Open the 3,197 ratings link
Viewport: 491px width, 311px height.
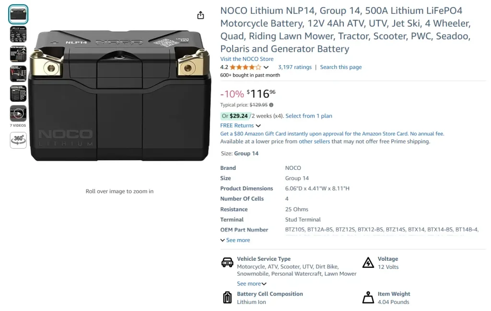(x=294, y=67)
